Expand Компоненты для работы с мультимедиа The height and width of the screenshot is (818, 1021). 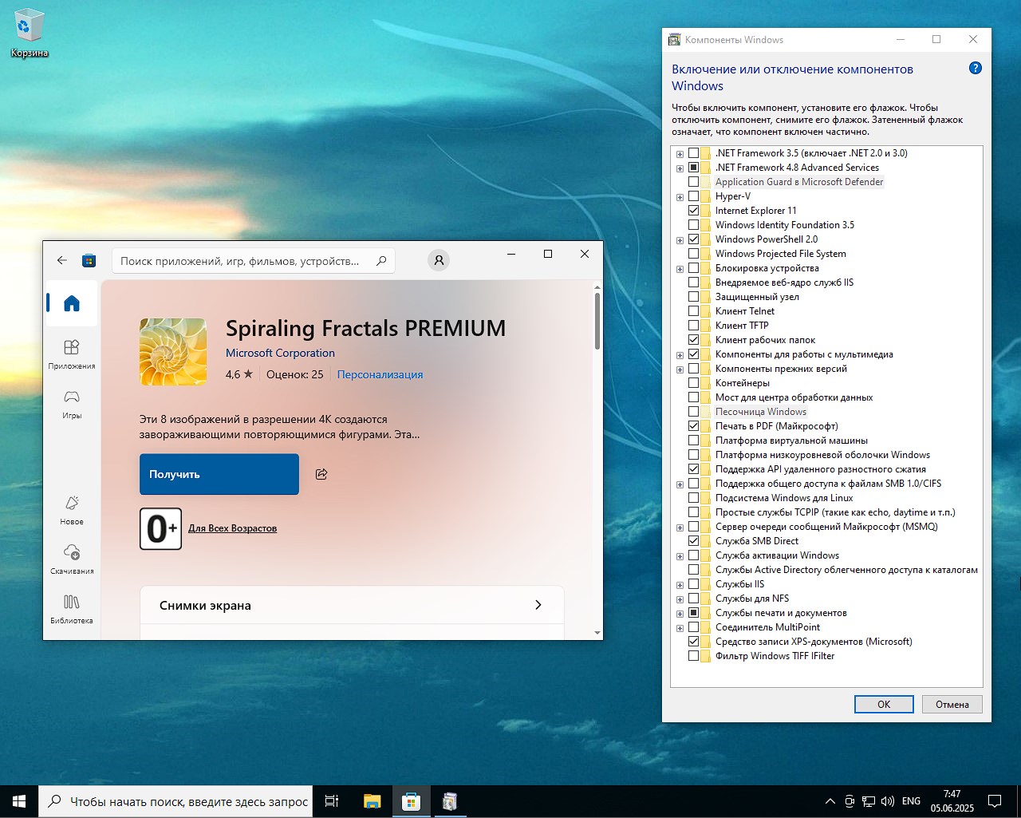[x=680, y=355]
